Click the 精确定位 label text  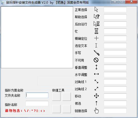pos(81,38)
